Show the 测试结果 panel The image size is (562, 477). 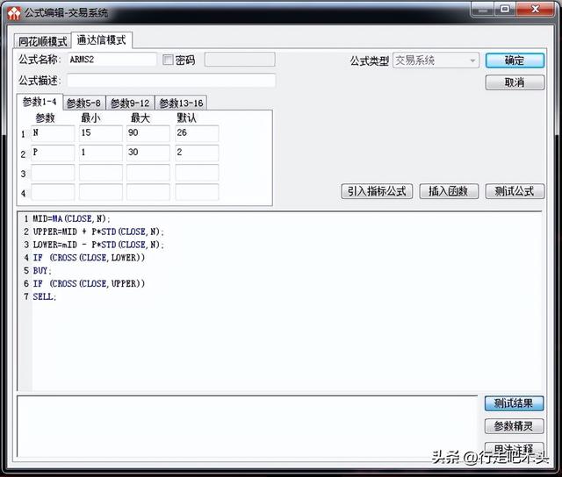[x=514, y=403]
